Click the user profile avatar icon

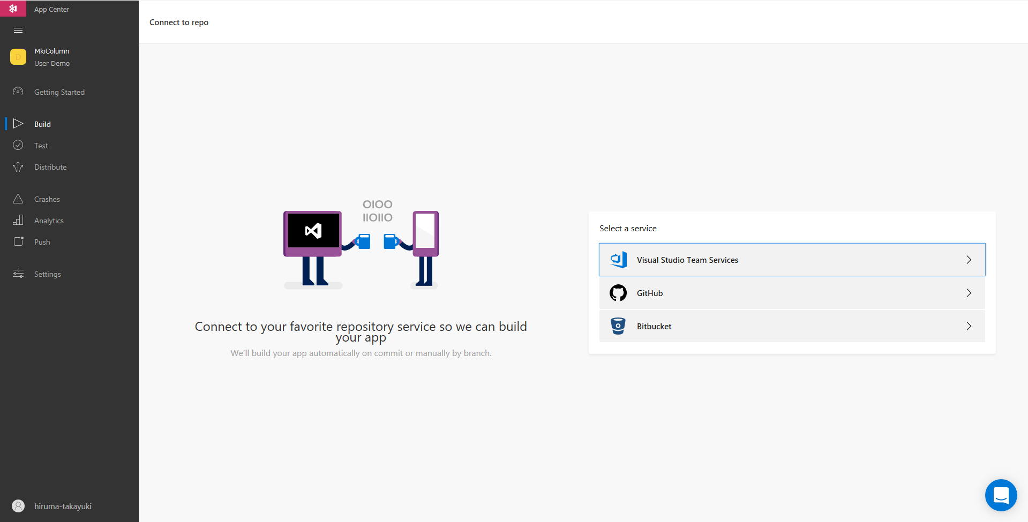18,506
